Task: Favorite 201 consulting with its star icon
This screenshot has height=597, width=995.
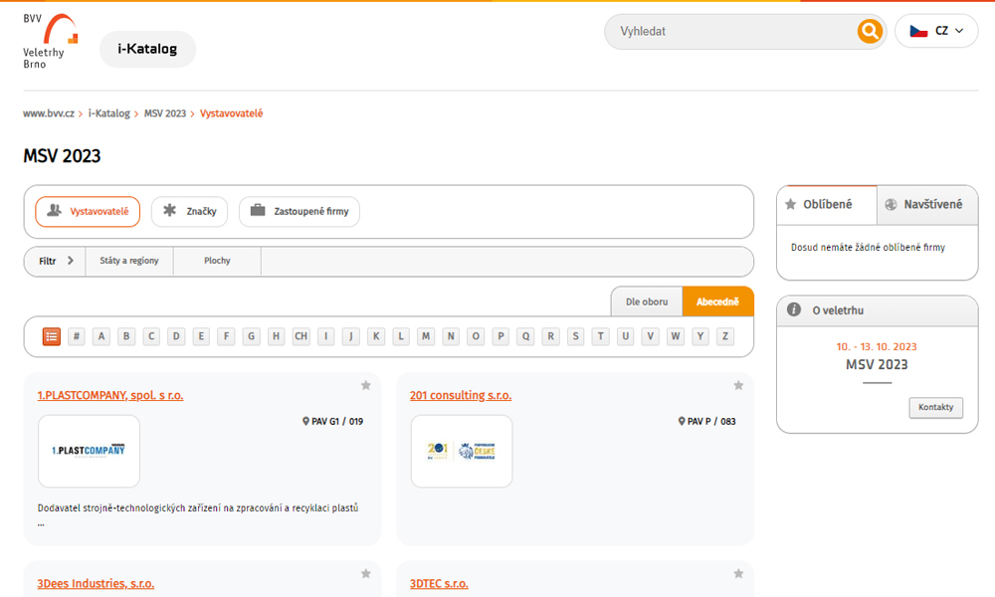Action: (738, 386)
